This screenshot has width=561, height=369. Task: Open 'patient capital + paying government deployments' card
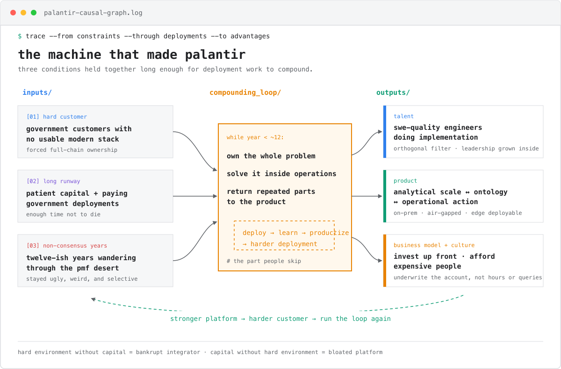pyautogui.click(x=95, y=196)
